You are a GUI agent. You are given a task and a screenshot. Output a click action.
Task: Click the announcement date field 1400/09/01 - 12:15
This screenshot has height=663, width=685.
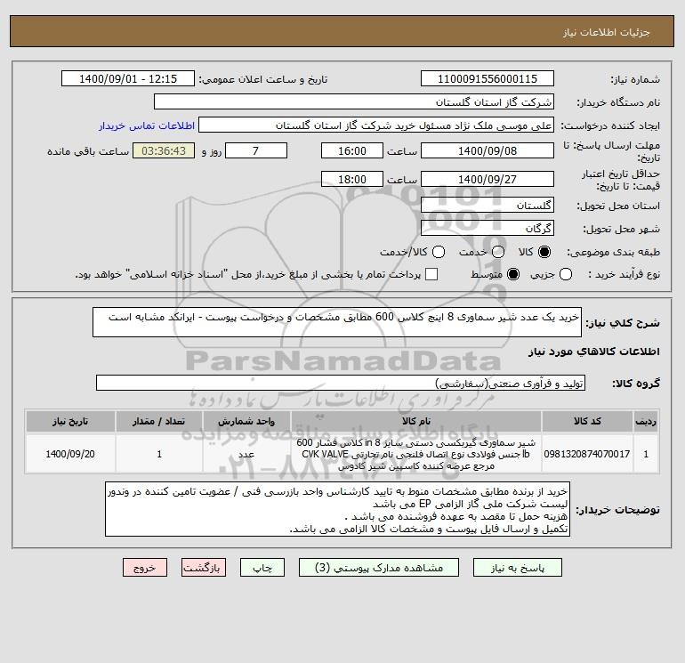(x=128, y=78)
